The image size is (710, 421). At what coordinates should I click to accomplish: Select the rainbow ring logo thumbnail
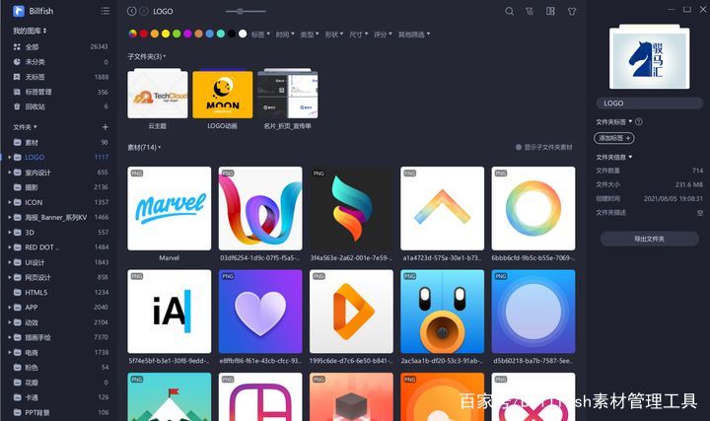click(x=533, y=208)
